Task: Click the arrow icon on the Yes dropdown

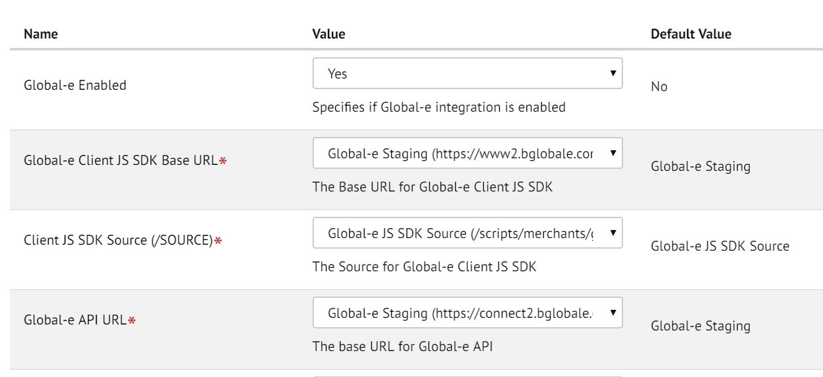Action: click(x=612, y=73)
